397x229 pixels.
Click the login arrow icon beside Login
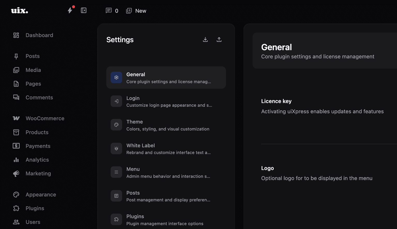pyautogui.click(x=116, y=101)
